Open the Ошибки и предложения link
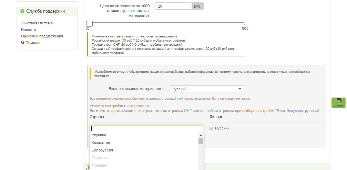This screenshot has height=170, width=347. coord(42,36)
